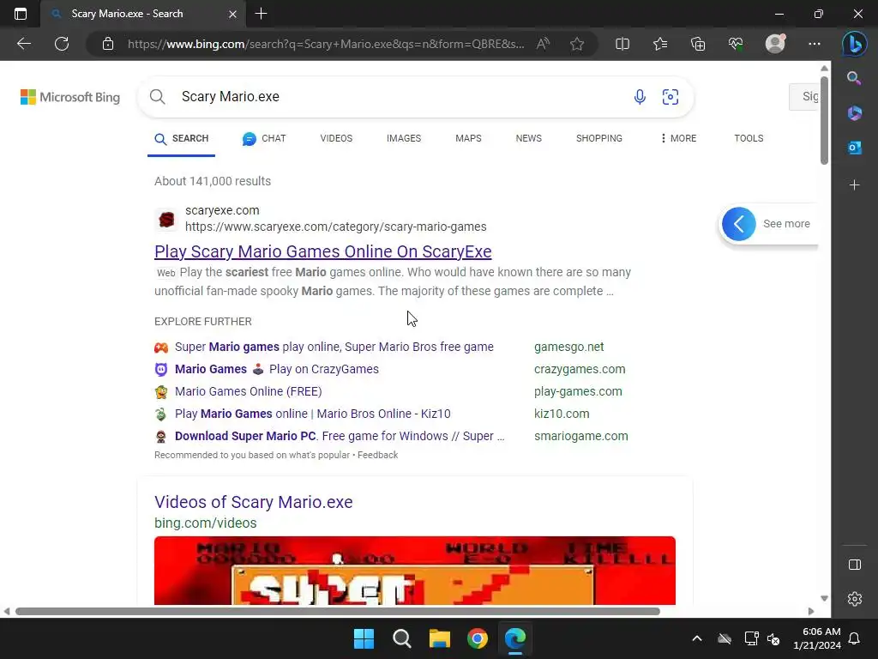
Task: Click the Read aloud icon
Action: (x=543, y=44)
